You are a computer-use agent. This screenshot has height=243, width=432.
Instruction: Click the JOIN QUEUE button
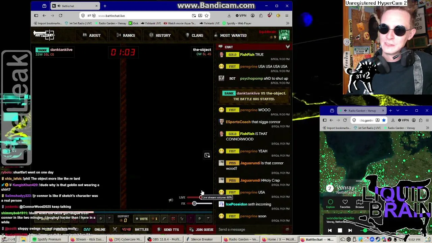pyautogui.click(x=201, y=230)
